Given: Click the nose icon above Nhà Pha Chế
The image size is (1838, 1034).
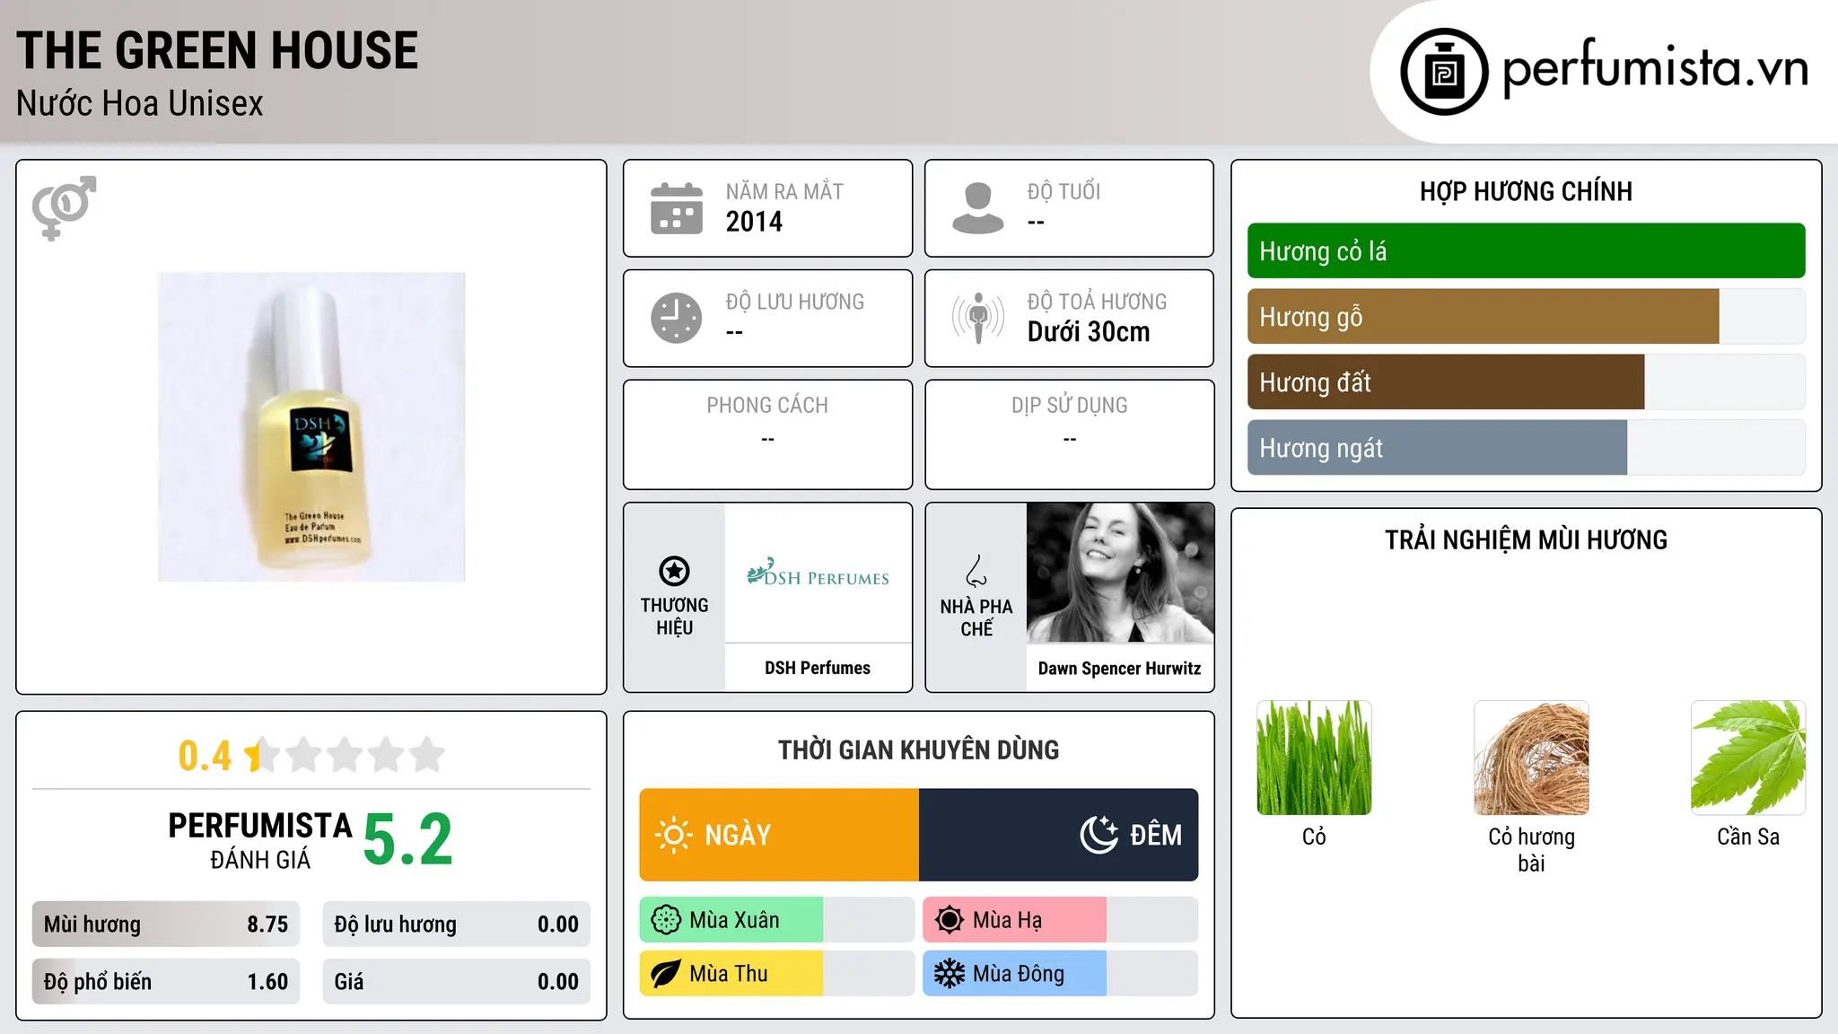Looking at the screenshot, I should pyautogui.click(x=976, y=571).
